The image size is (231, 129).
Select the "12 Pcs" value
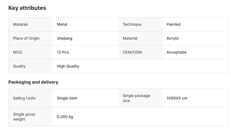tap(63, 52)
